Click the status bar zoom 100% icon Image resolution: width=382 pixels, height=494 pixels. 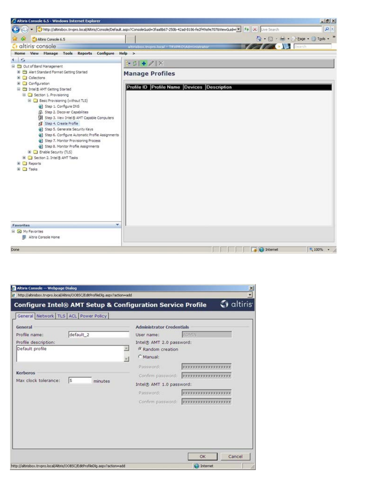311,249
